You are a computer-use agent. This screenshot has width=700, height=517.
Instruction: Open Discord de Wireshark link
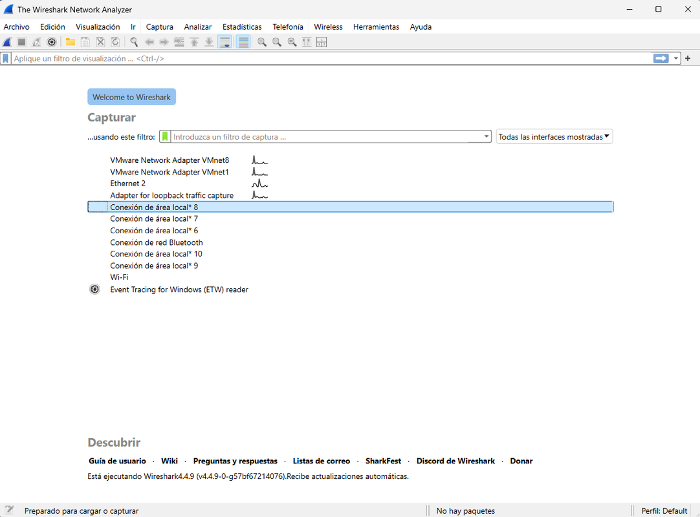455,461
